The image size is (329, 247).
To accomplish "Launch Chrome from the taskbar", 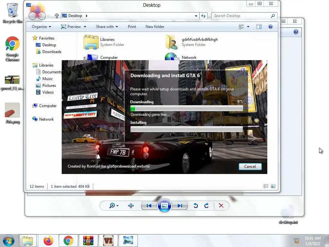I will (68, 241).
